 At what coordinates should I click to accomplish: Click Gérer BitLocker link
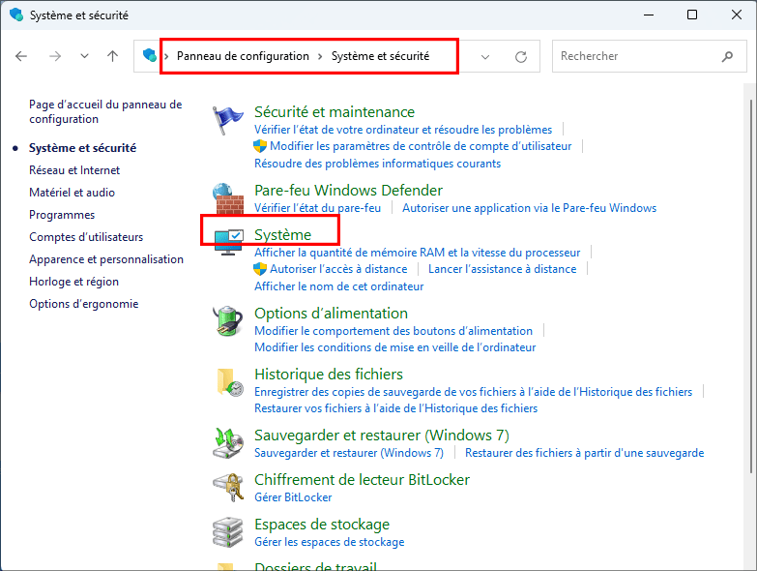point(293,497)
